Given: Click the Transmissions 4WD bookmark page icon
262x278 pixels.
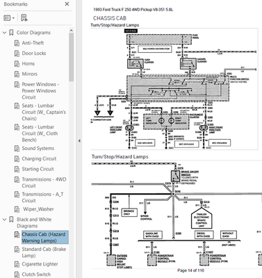Looking at the screenshot, I should point(17,179).
